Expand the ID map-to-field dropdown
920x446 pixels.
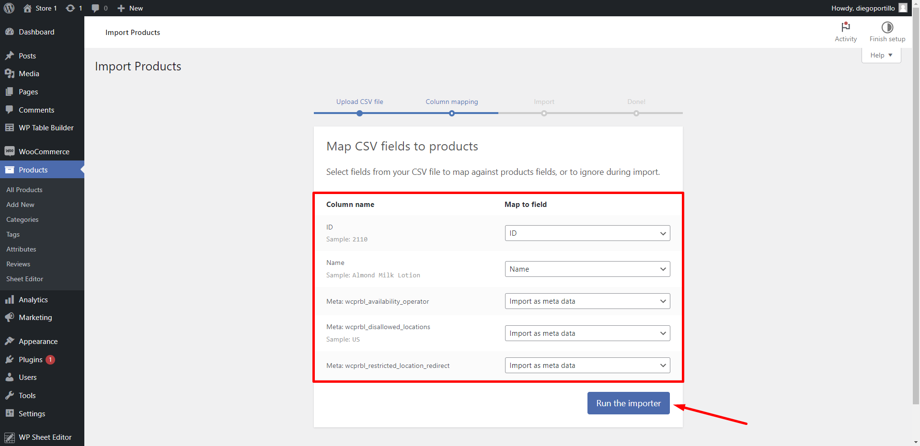point(587,233)
